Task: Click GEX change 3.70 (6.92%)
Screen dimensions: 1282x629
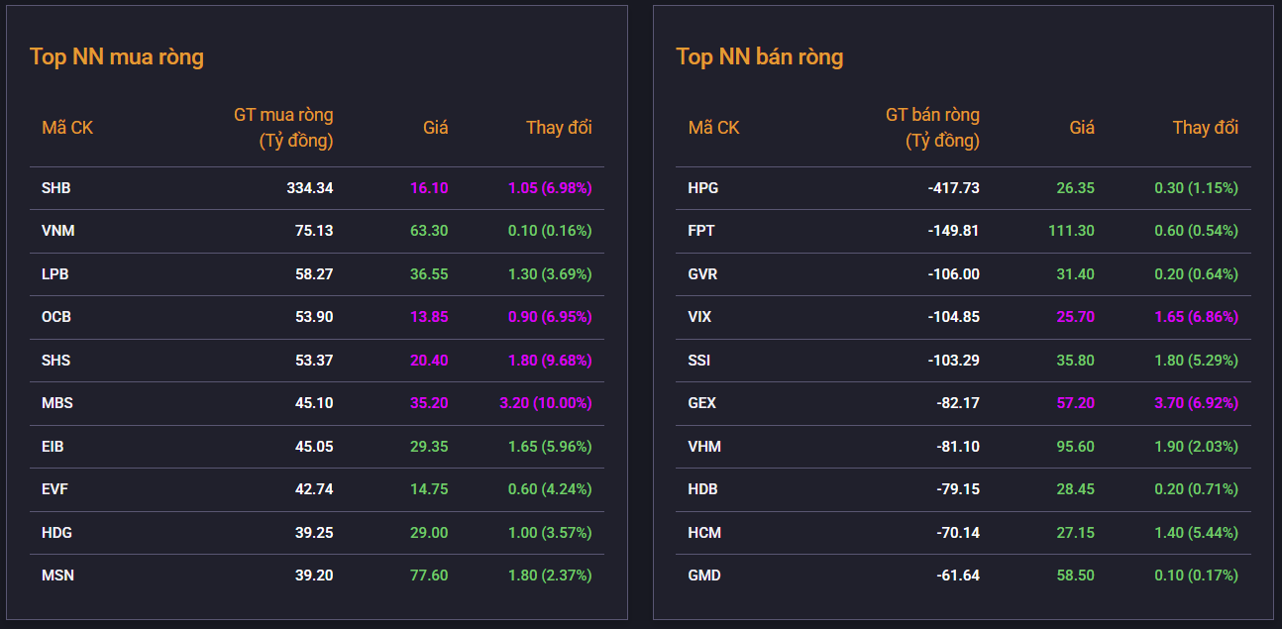Action: click(1197, 403)
